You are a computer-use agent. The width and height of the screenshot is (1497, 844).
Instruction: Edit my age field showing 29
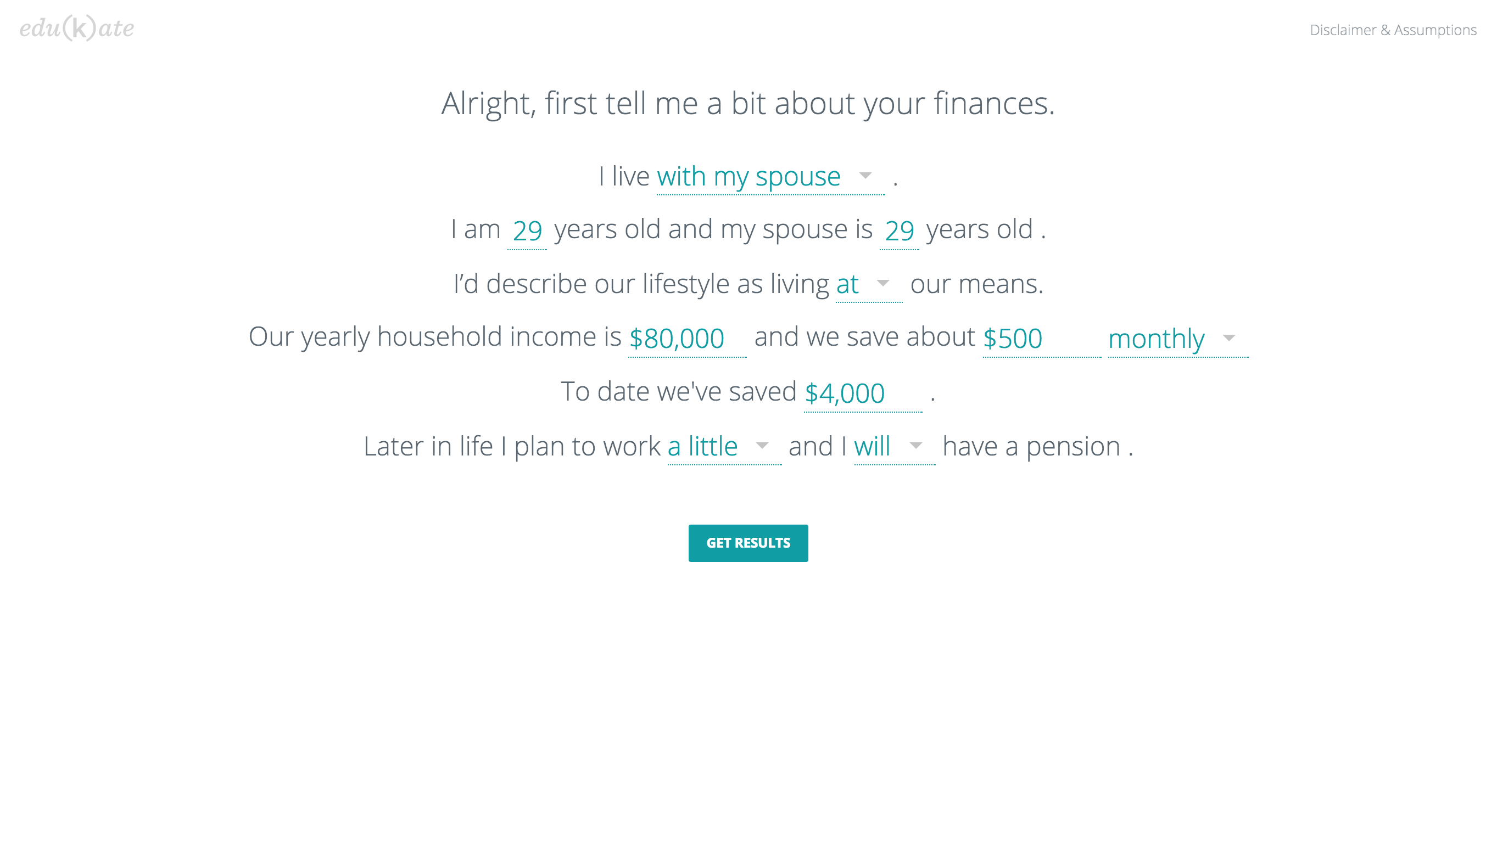click(x=527, y=230)
